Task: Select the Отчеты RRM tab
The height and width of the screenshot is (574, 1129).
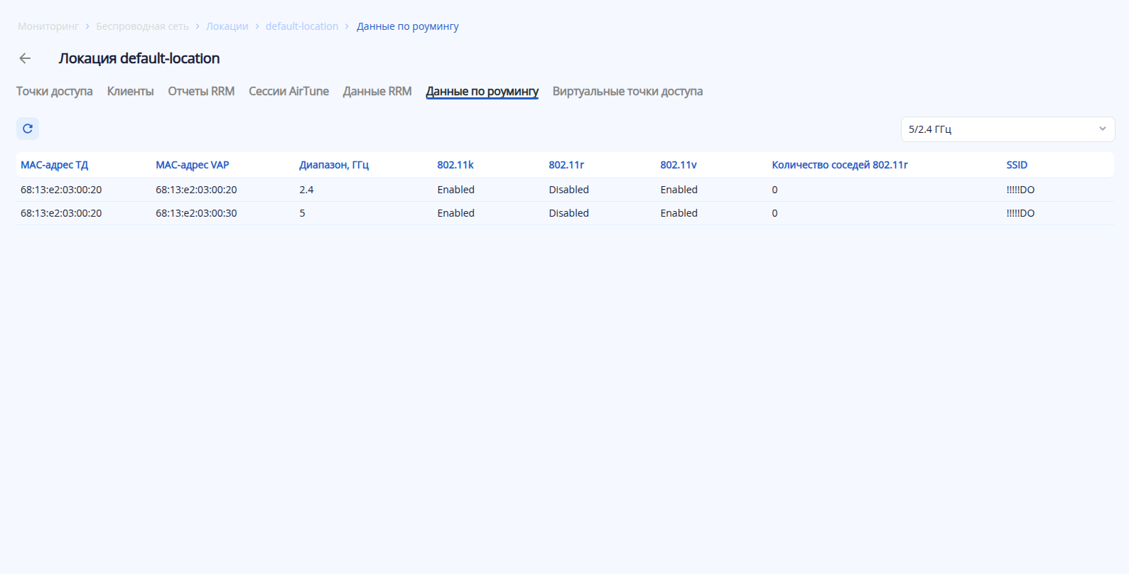Action: click(201, 92)
